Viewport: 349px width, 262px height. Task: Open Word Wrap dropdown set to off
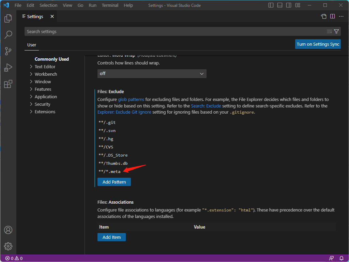click(152, 74)
